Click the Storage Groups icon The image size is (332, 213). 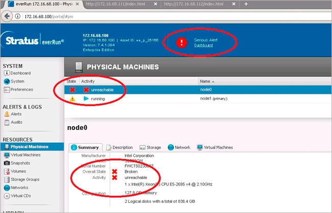(x=7, y=179)
